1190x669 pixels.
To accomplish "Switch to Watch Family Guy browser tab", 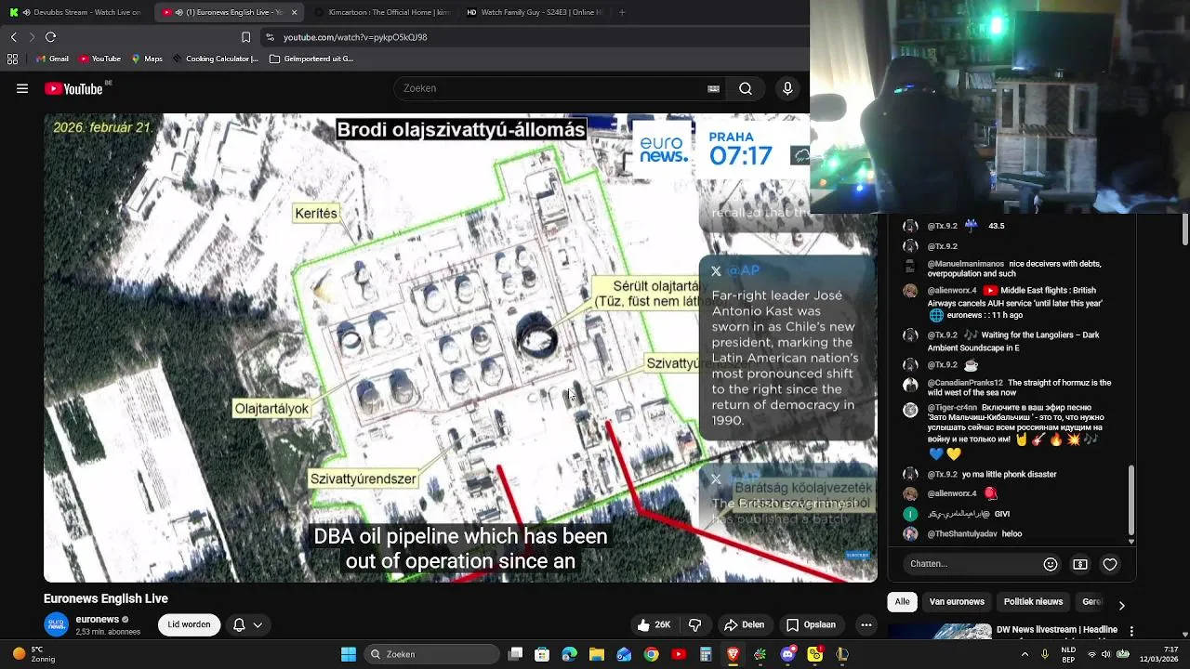I will point(533,12).
